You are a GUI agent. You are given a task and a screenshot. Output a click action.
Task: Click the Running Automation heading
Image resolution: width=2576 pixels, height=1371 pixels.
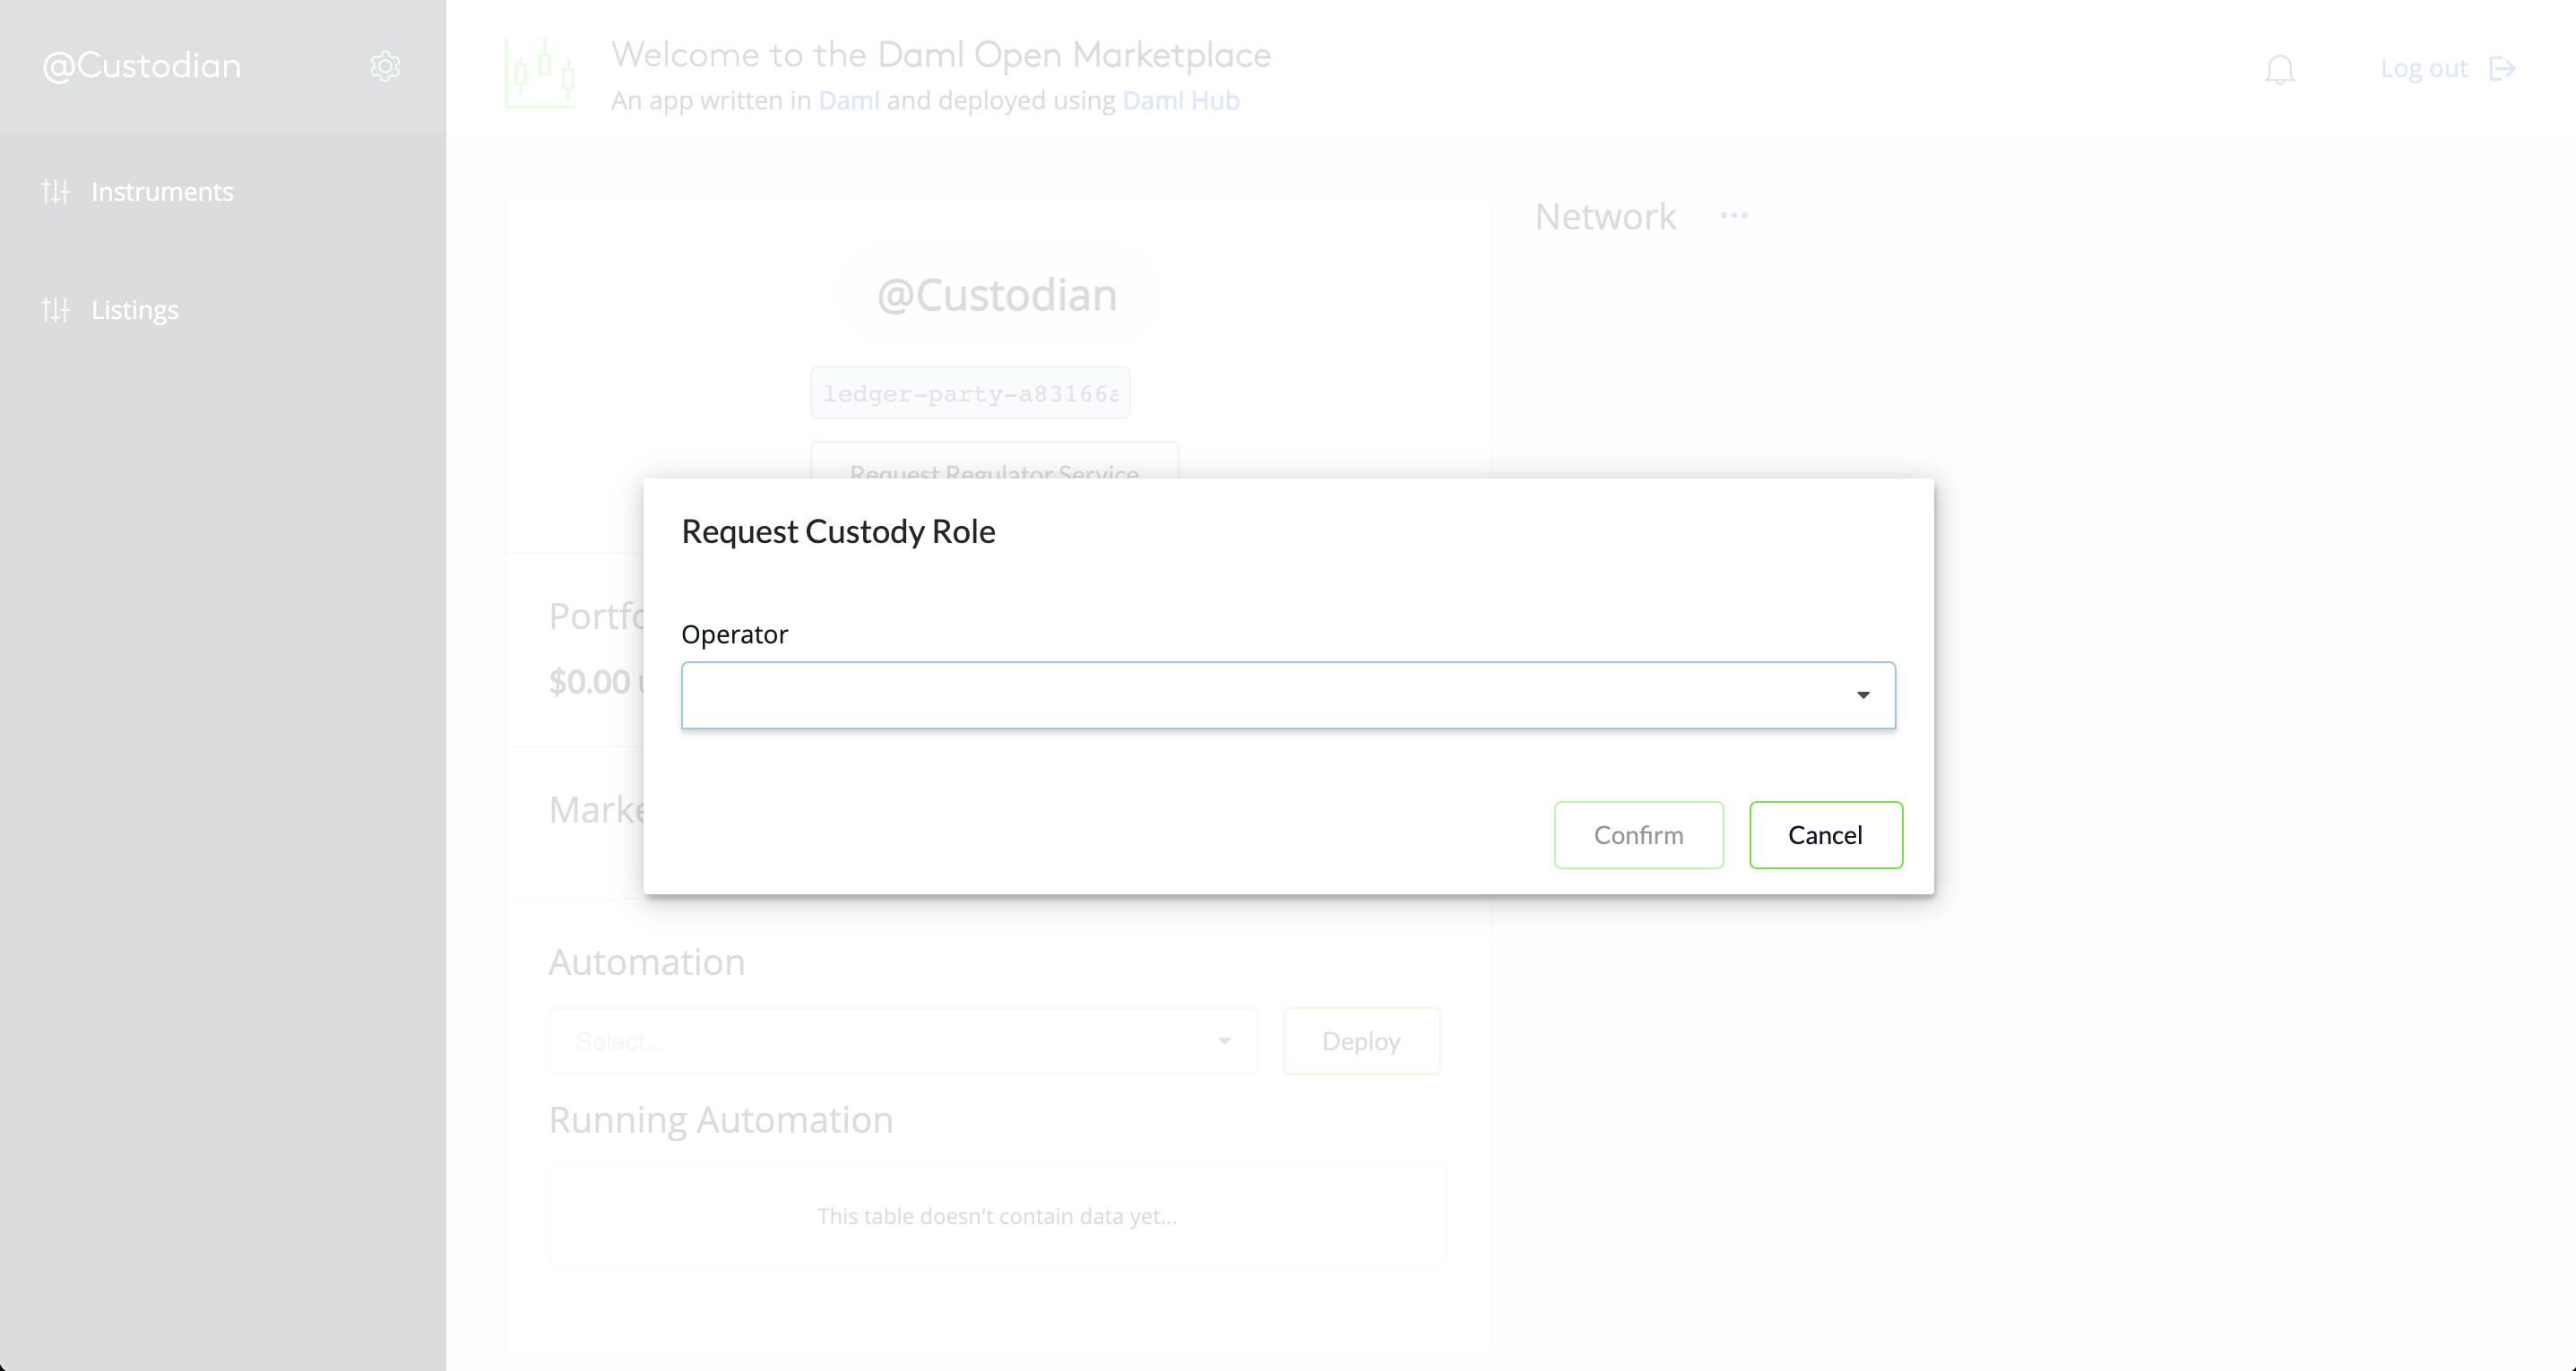(x=721, y=1120)
